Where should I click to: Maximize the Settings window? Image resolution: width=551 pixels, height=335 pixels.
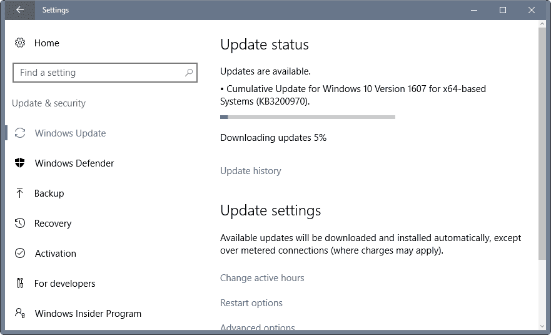pos(503,10)
